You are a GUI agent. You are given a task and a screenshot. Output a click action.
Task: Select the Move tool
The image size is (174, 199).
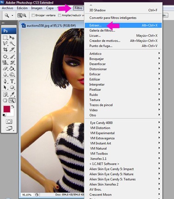tap(12, 37)
